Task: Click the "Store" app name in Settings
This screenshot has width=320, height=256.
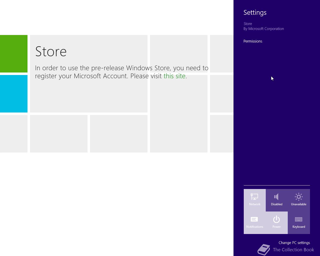Action: click(x=248, y=24)
